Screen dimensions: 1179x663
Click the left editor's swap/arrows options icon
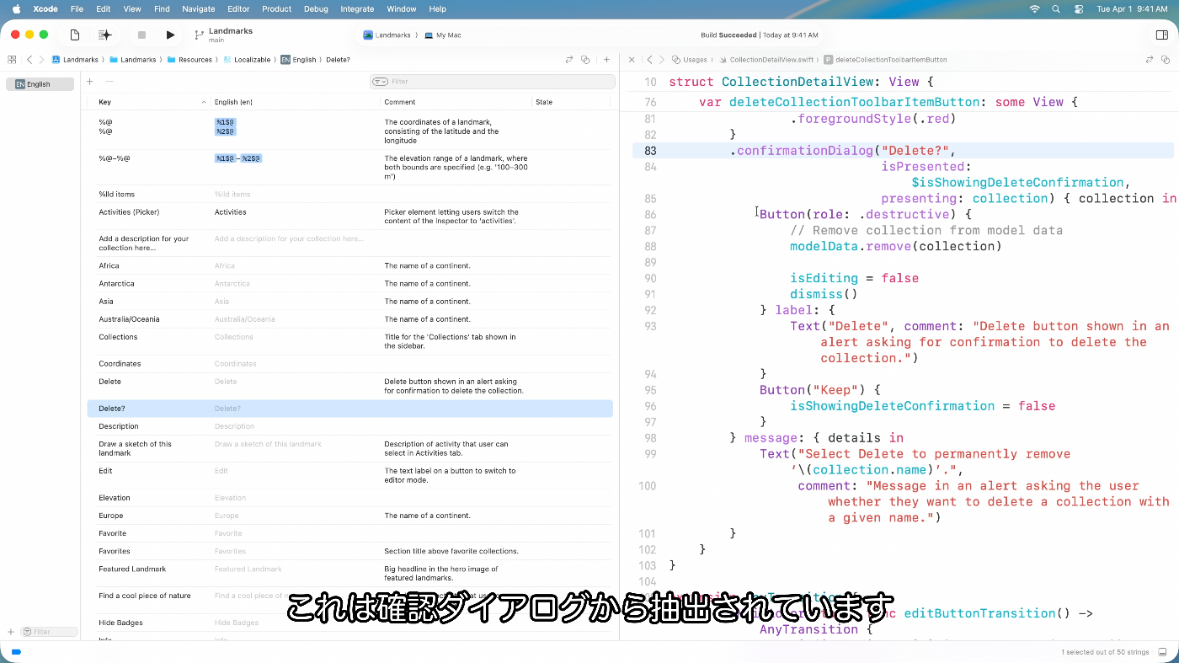click(569, 60)
